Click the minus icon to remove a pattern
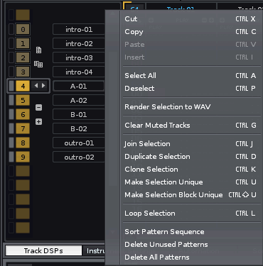Viewport: 263px width, 266px height. tap(38, 108)
